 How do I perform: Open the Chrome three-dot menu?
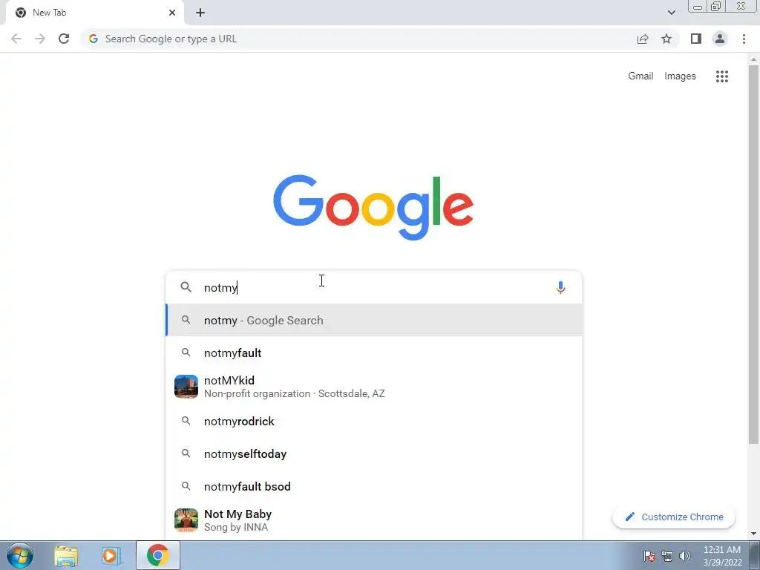(744, 39)
